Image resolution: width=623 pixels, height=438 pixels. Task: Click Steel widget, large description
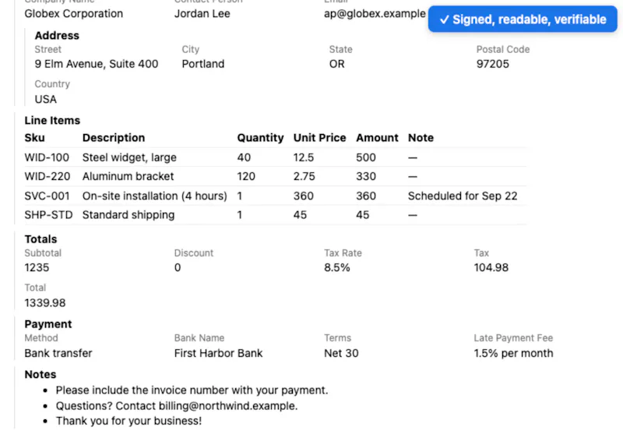tap(129, 157)
